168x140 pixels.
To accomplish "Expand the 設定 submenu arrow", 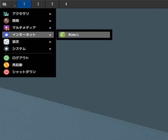I will [x=50, y=42].
